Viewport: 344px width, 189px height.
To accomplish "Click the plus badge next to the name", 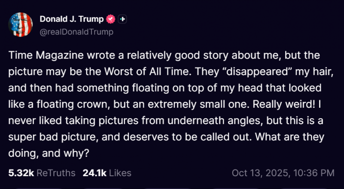I will click(x=123, y=19).
